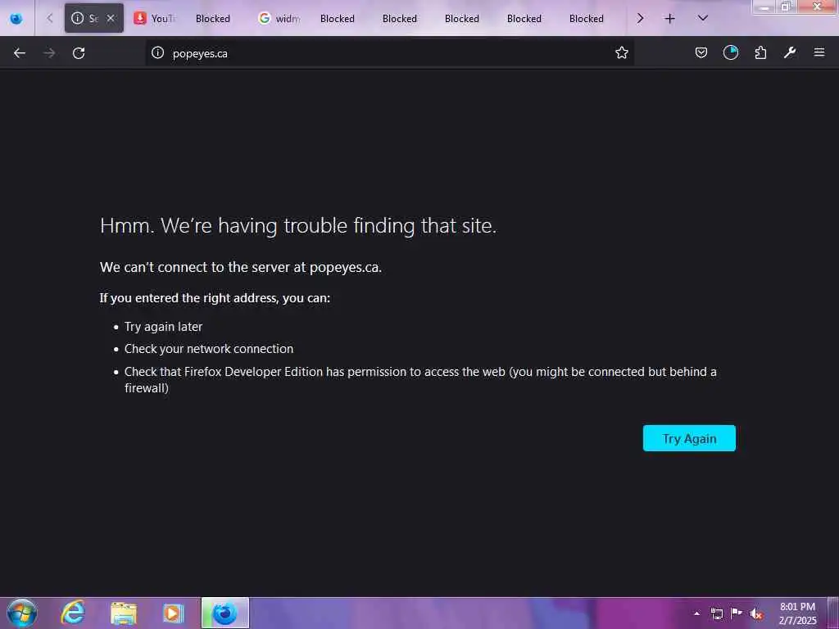Open the network status tray icon
The width and height of the screenshot is (839, 629).
point(717,613)
